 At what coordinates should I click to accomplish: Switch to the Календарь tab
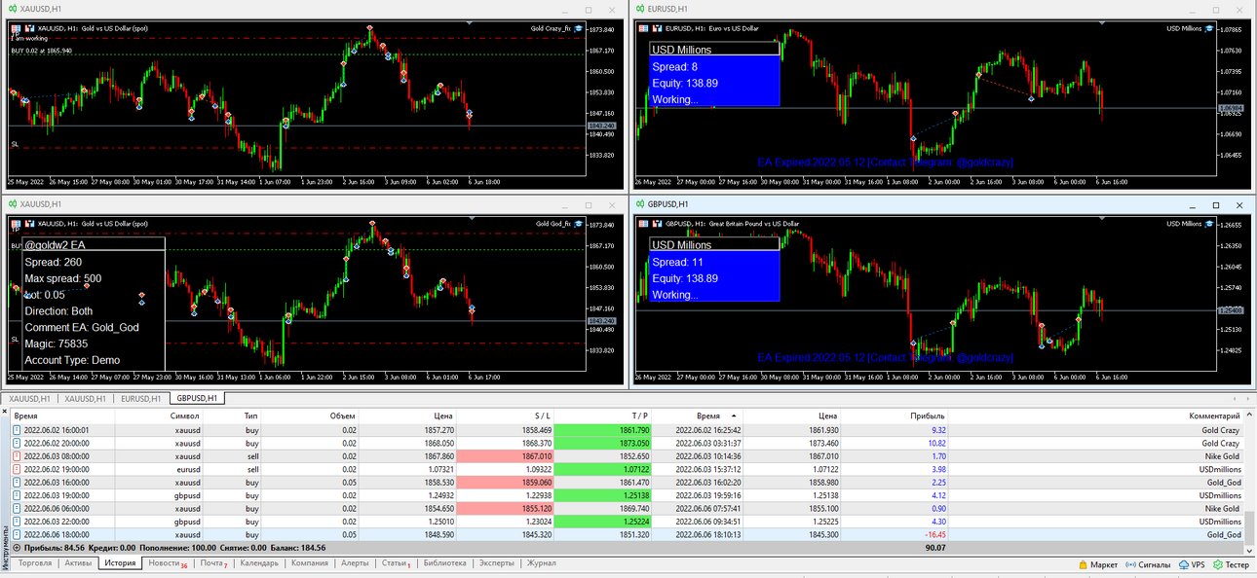tap(259, 563)
